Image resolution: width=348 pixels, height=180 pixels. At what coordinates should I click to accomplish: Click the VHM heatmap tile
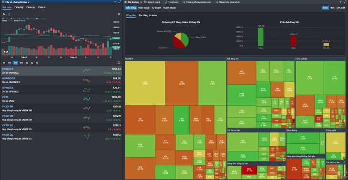242,95
